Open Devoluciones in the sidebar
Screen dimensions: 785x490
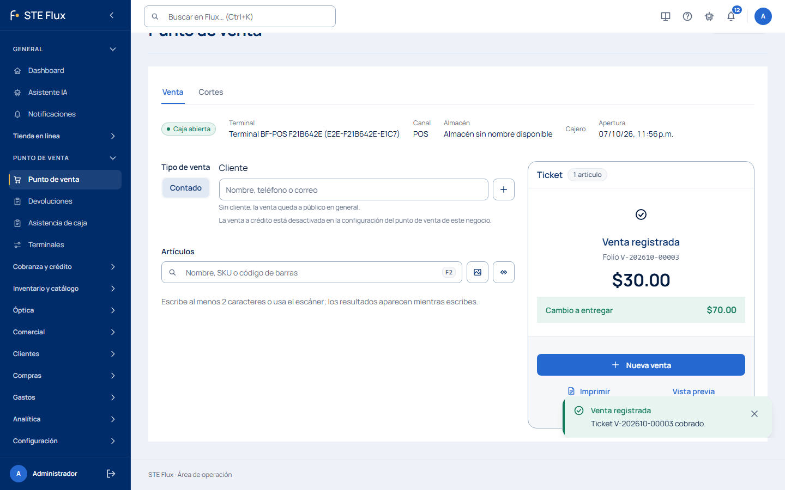pos(65,201)
